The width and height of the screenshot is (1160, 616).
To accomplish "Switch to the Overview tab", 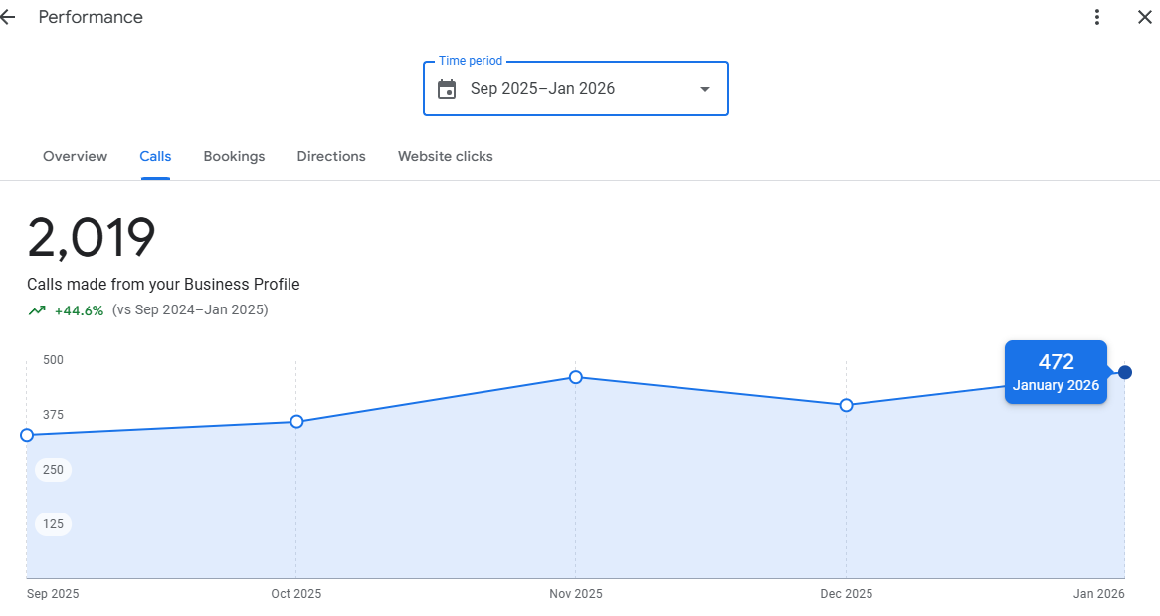I will 75,156.
